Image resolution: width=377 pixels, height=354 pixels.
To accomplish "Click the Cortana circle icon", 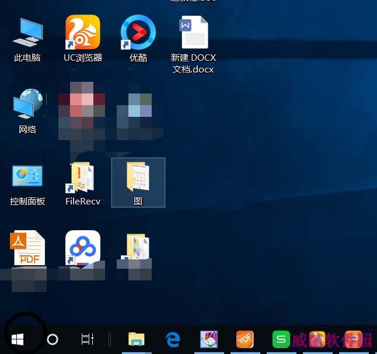I will [x=53, y=339].
